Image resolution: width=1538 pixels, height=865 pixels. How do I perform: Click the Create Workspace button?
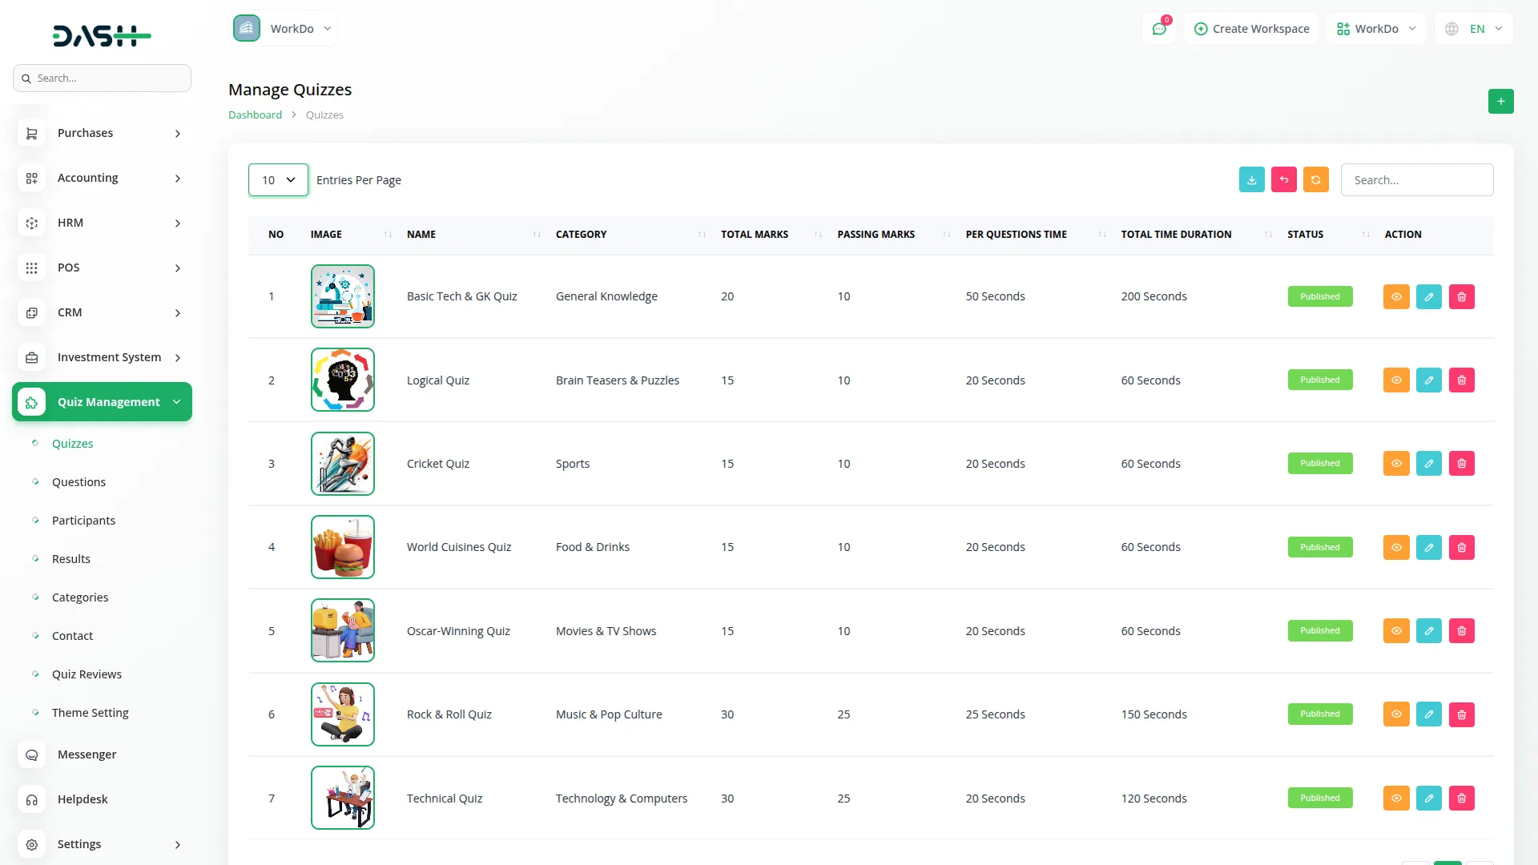pos(1251,29)
